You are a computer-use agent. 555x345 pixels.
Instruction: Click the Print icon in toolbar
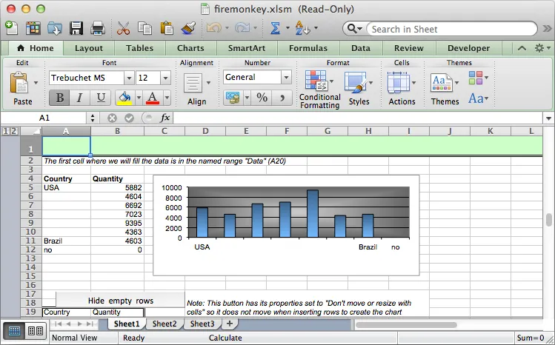click(x=97, y=28)
